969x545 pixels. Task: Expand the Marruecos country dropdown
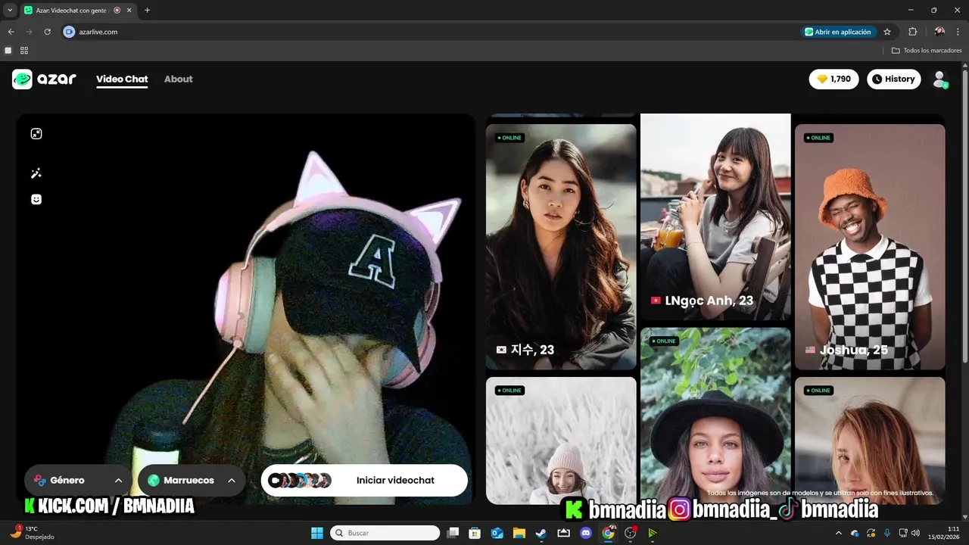coord(192,480)
